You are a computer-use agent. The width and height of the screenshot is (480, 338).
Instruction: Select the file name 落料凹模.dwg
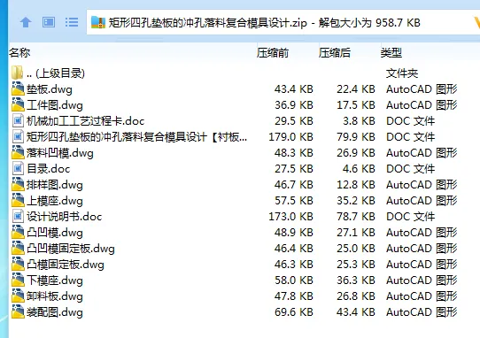pos(60,153)
